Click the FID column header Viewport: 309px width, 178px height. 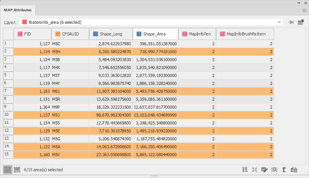[32, 34]
